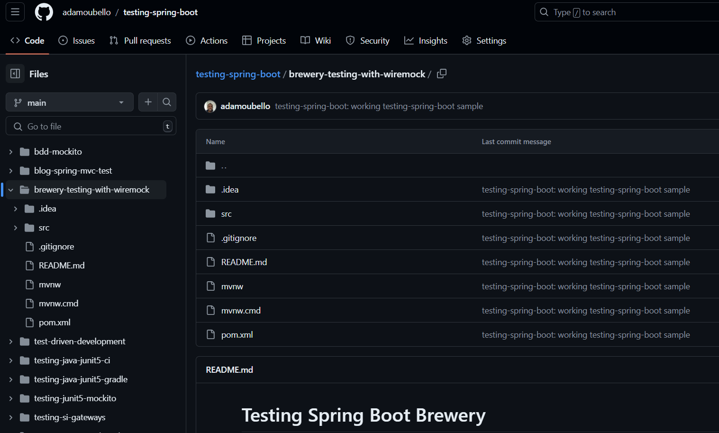Image resolution: width=719 pixels, height=433 pixels.
Task: Open the Pull requests tab
Action: [140, 40]
